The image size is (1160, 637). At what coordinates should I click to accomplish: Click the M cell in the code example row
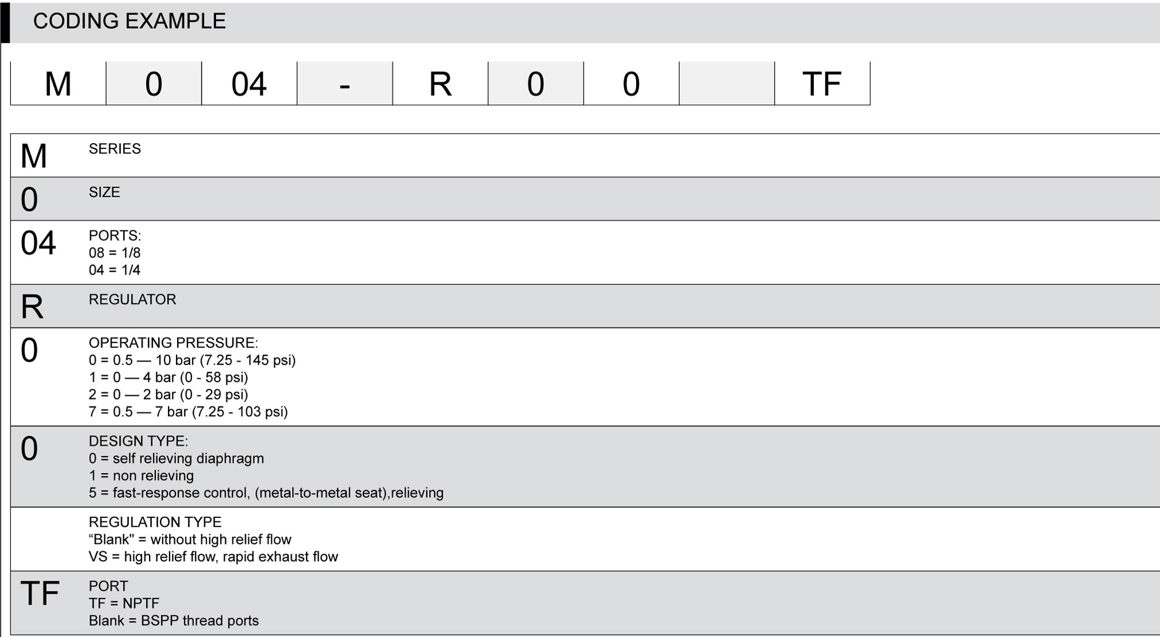[x=58, y=84]
